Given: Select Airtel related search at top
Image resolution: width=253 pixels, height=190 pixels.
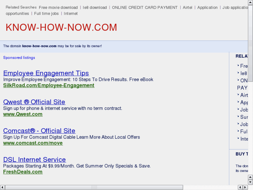Looking at the screenshot, I should (188, 7).
